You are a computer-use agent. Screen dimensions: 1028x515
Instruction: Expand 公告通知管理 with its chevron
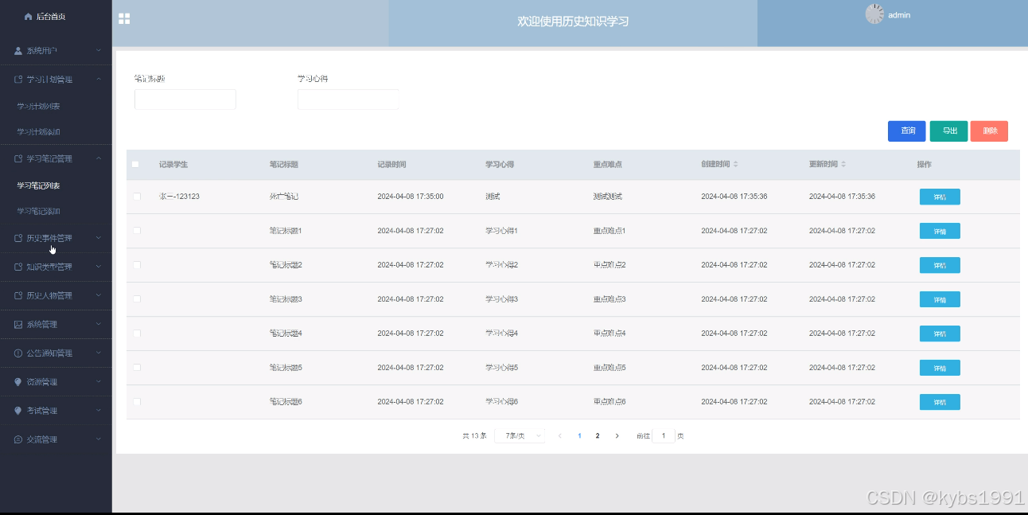click(98, 353)
